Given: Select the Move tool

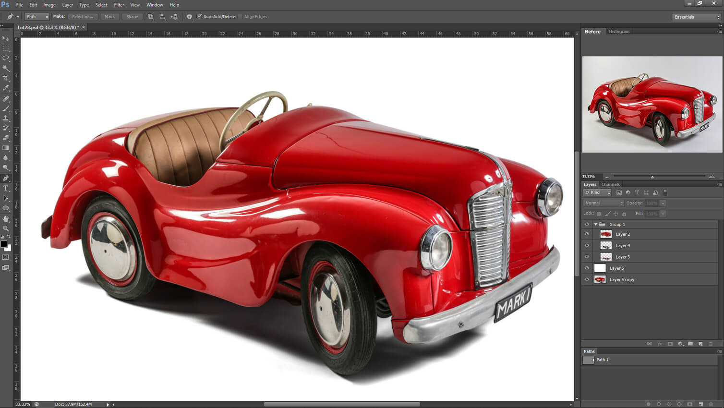Looking at the screenshot, I should (6, 38).
